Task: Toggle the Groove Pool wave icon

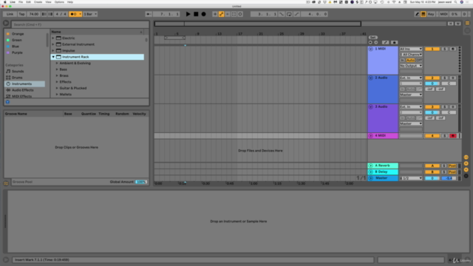Action: [x=6, y=183]
